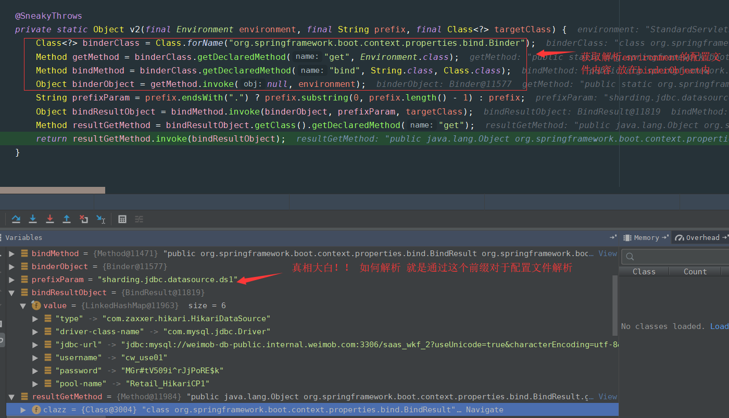The image size is (729, 418).
Task: Click the Step Into debugger icon
Action: pyautogui.click(x=33, y=219)
